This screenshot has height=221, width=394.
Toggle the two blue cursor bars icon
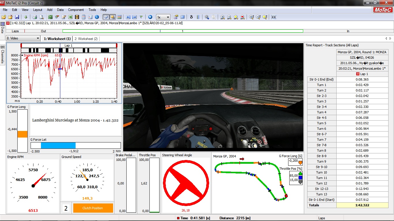click(198, 17)
